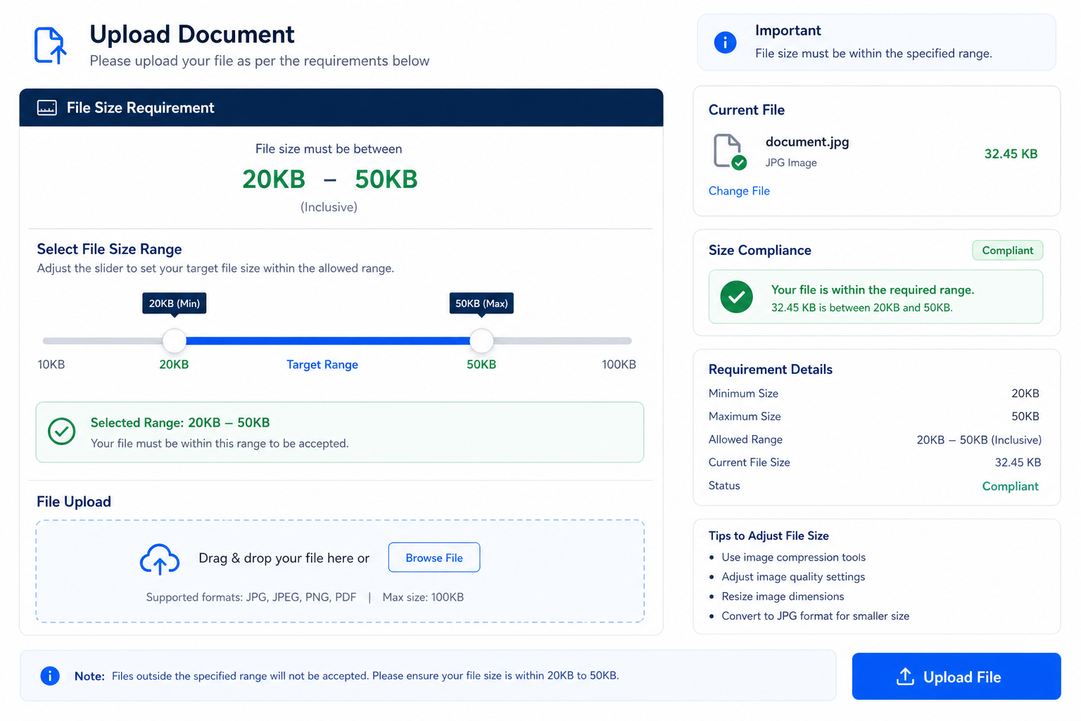Click the ruler icon in File Size Requirement header
Viewport: 1081px width, 721px height.
[x=47, y=108]
